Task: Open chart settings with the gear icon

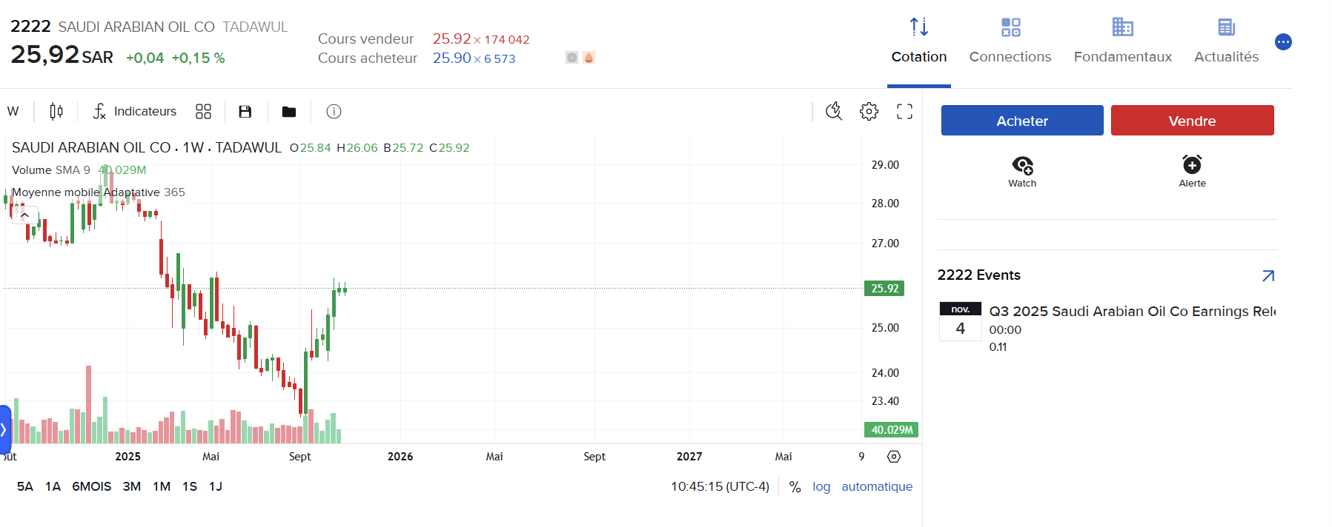Action: coord(869,112)
